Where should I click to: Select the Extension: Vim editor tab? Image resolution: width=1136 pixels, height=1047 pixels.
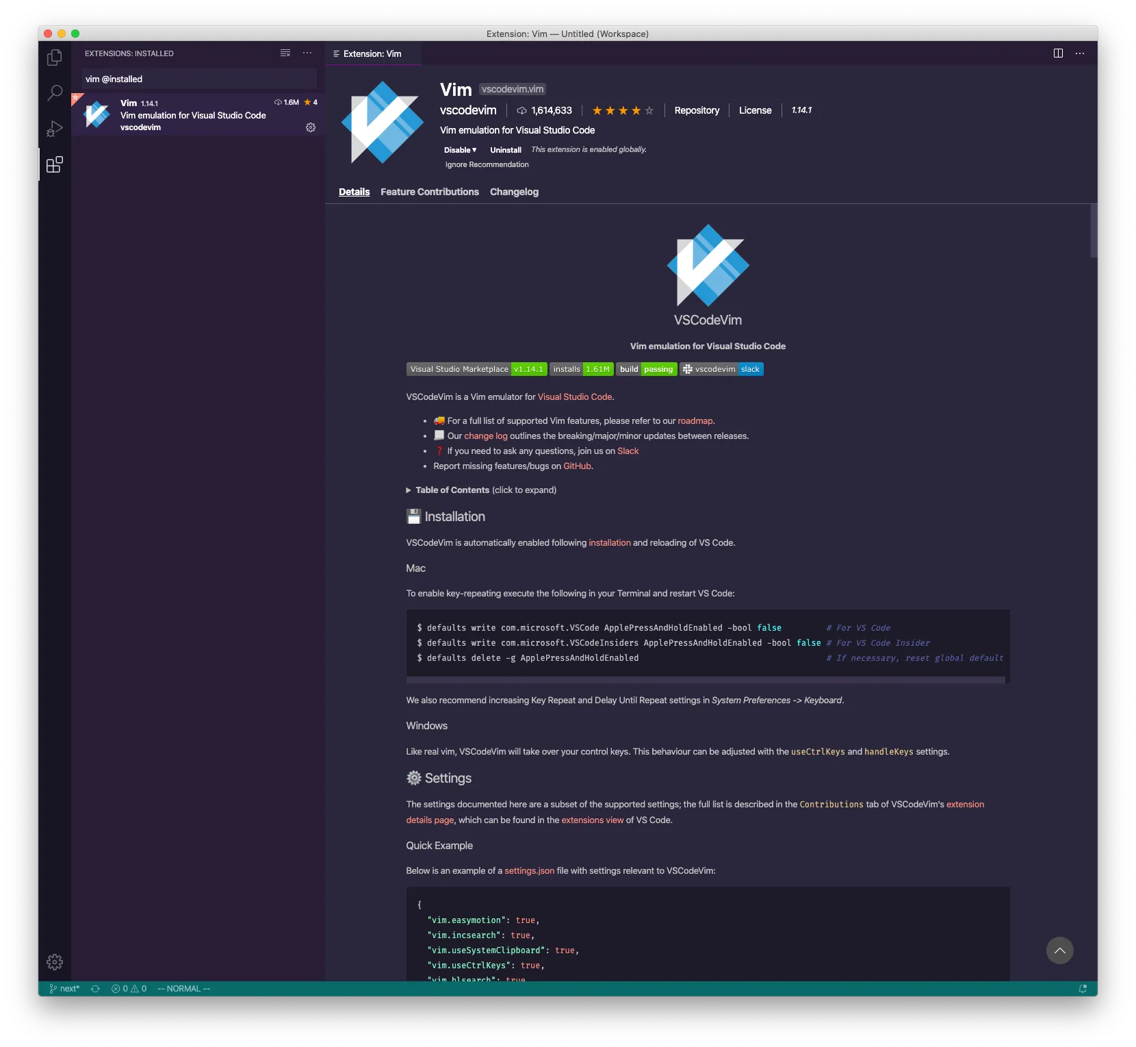tap(373, 53)
